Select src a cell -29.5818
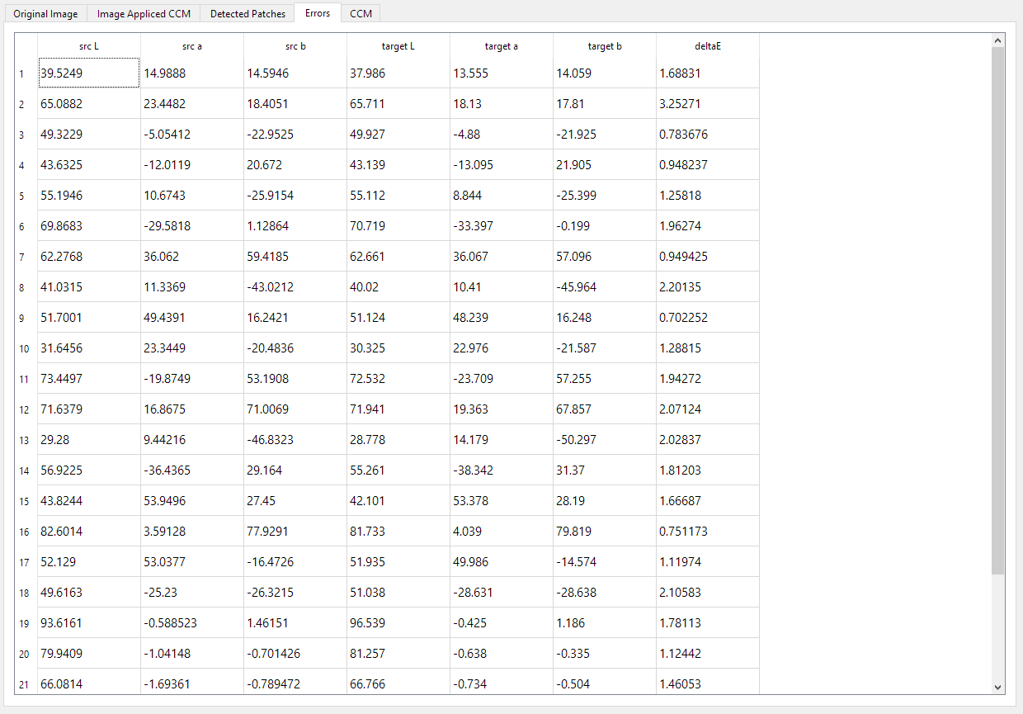Viewport: 1023px width, 714px height. [x=192, y=226]
